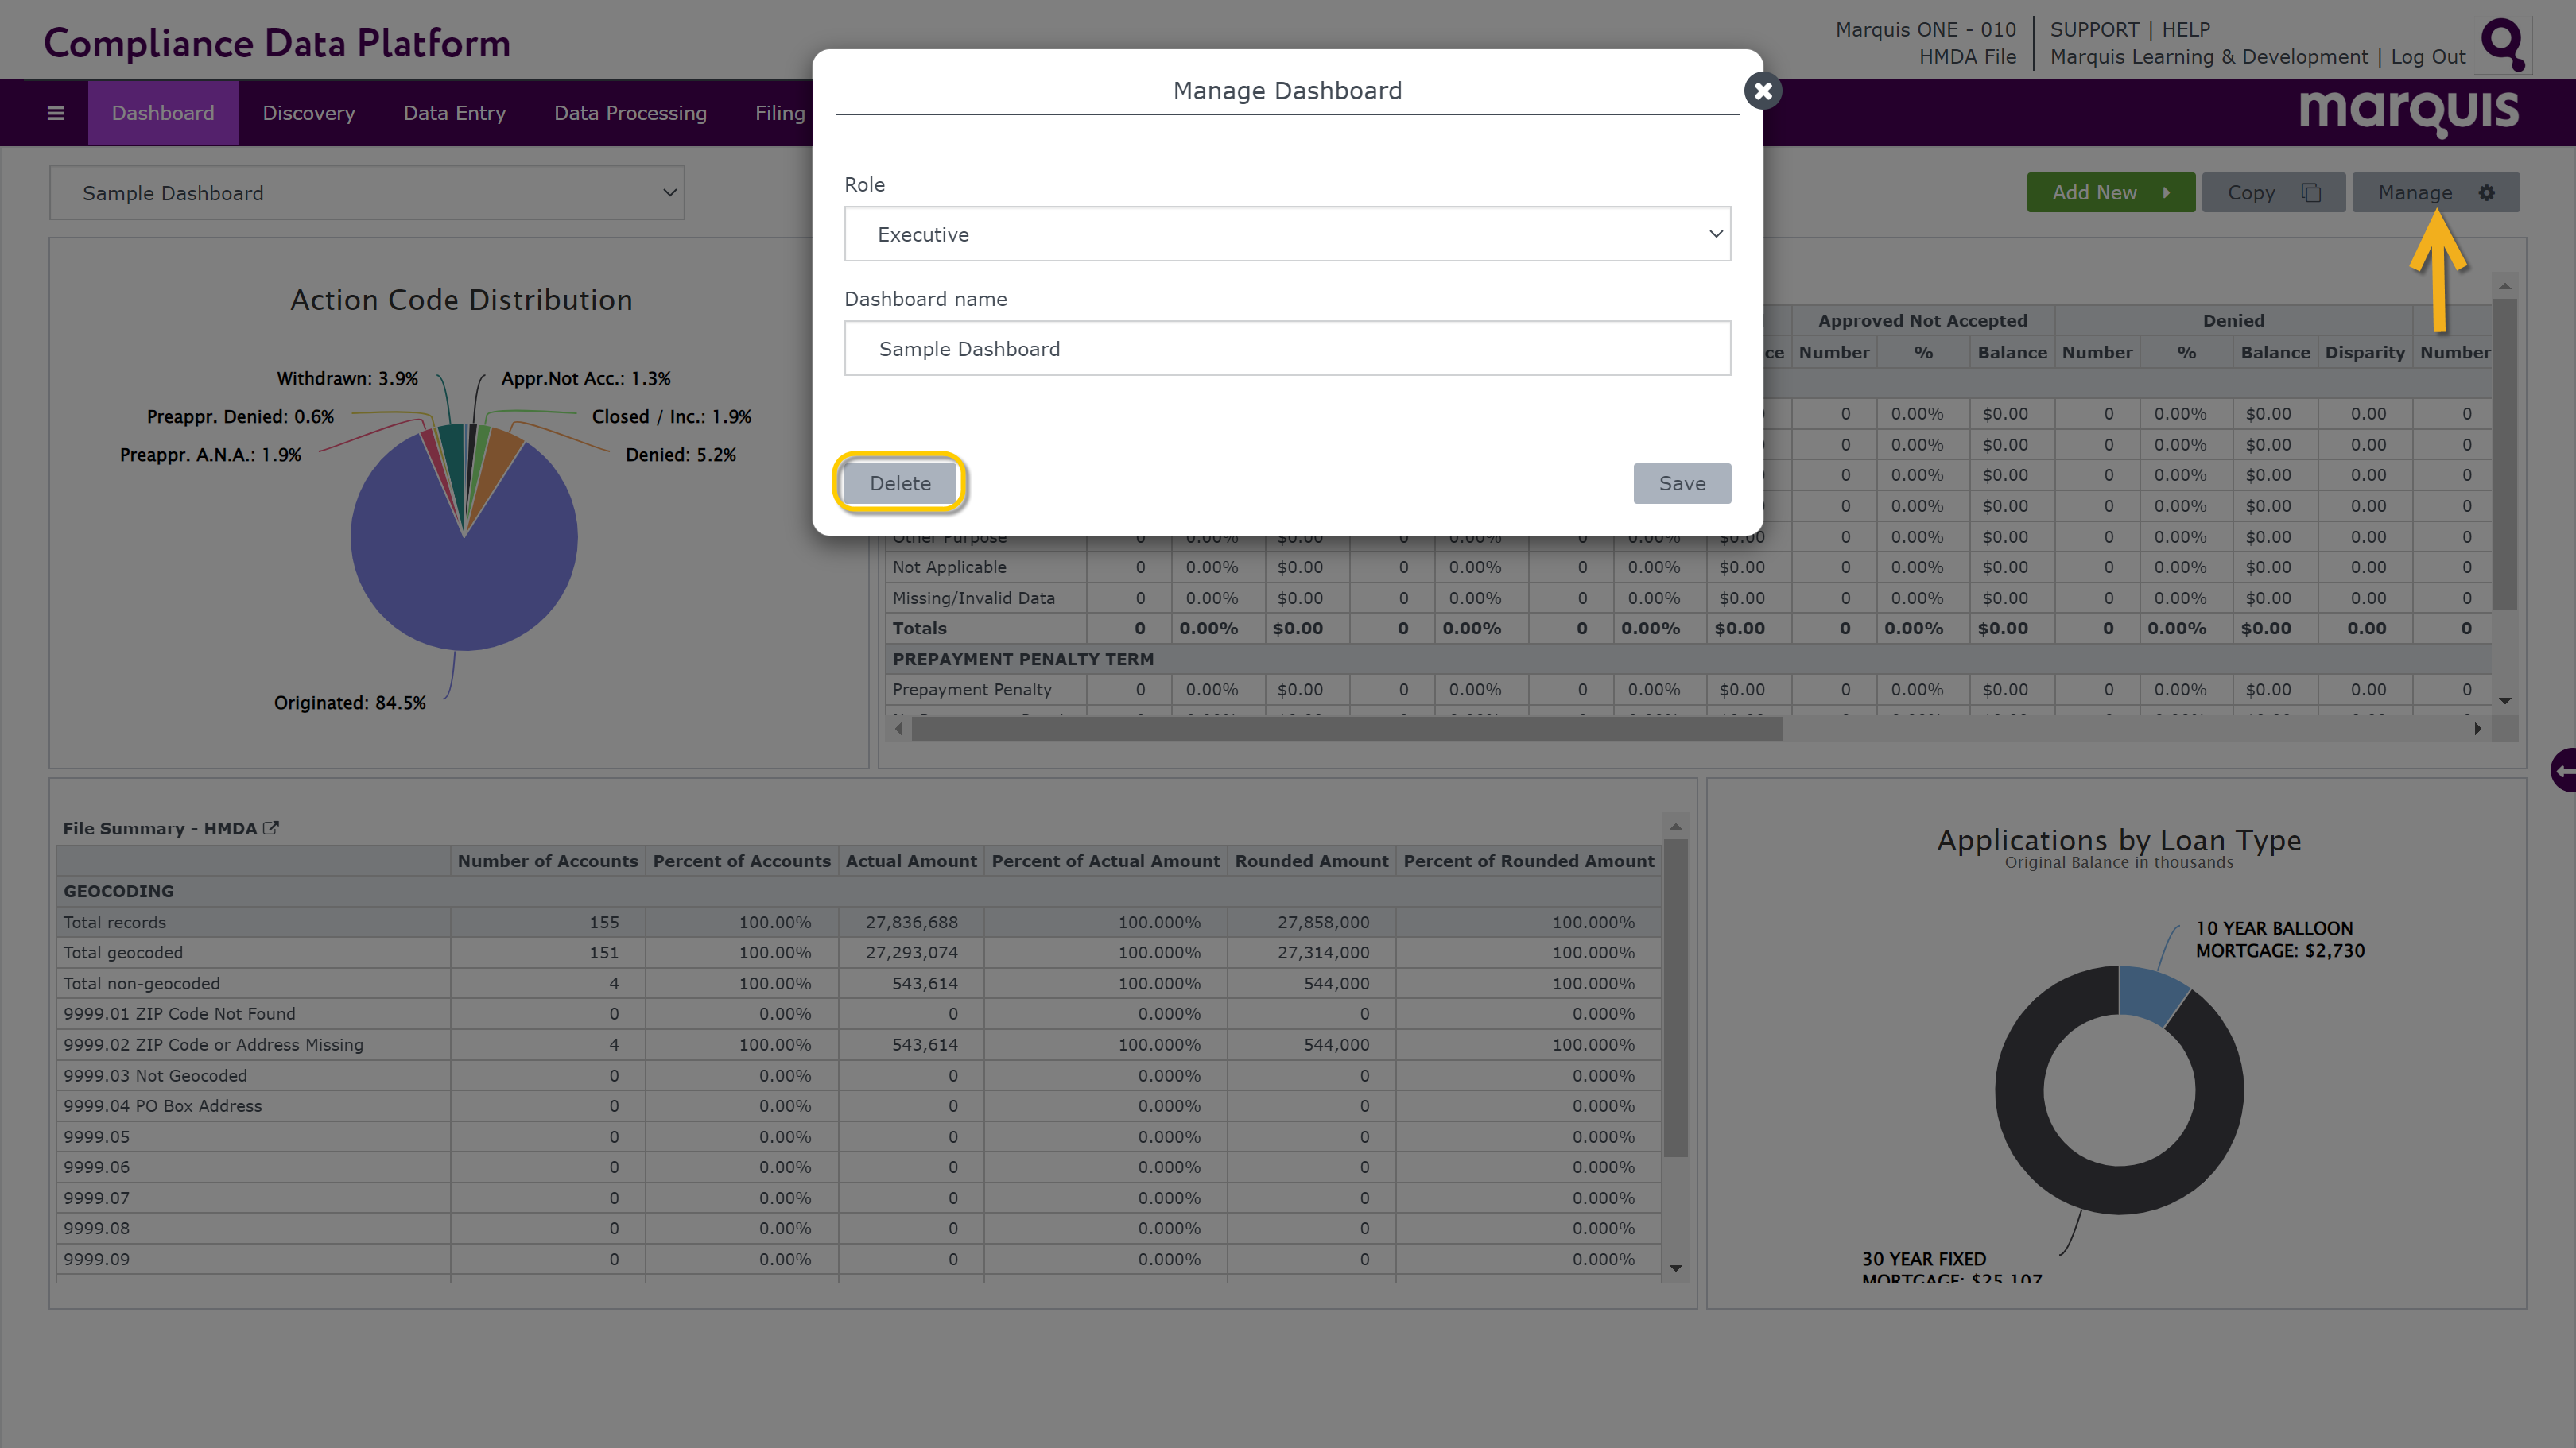Click the Compliance Data Platform title

click(277, 43)
